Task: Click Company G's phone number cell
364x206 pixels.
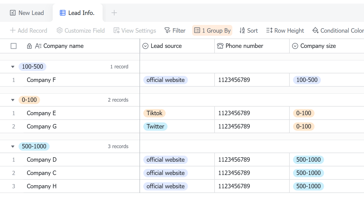Action: (252, 127)
